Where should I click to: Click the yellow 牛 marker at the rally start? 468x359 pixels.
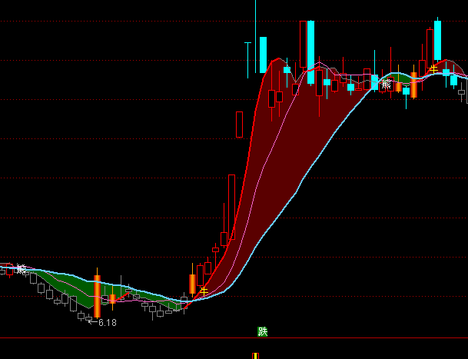pos(204,291)
